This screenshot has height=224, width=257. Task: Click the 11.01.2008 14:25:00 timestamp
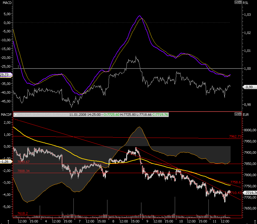(x=85, y=115)
